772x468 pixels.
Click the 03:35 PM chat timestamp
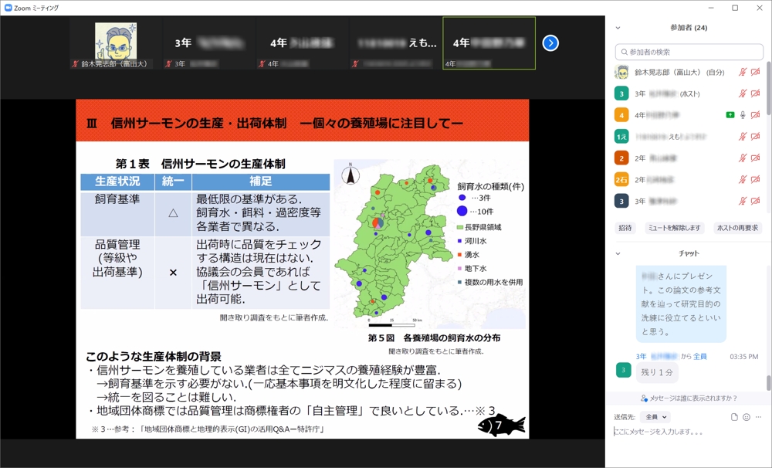point(744,357)
